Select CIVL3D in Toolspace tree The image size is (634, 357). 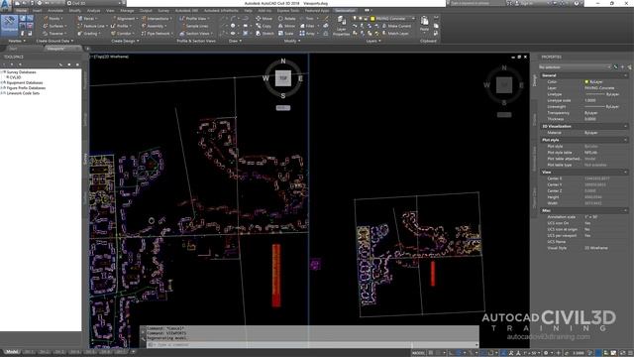(x=15, y=77)
